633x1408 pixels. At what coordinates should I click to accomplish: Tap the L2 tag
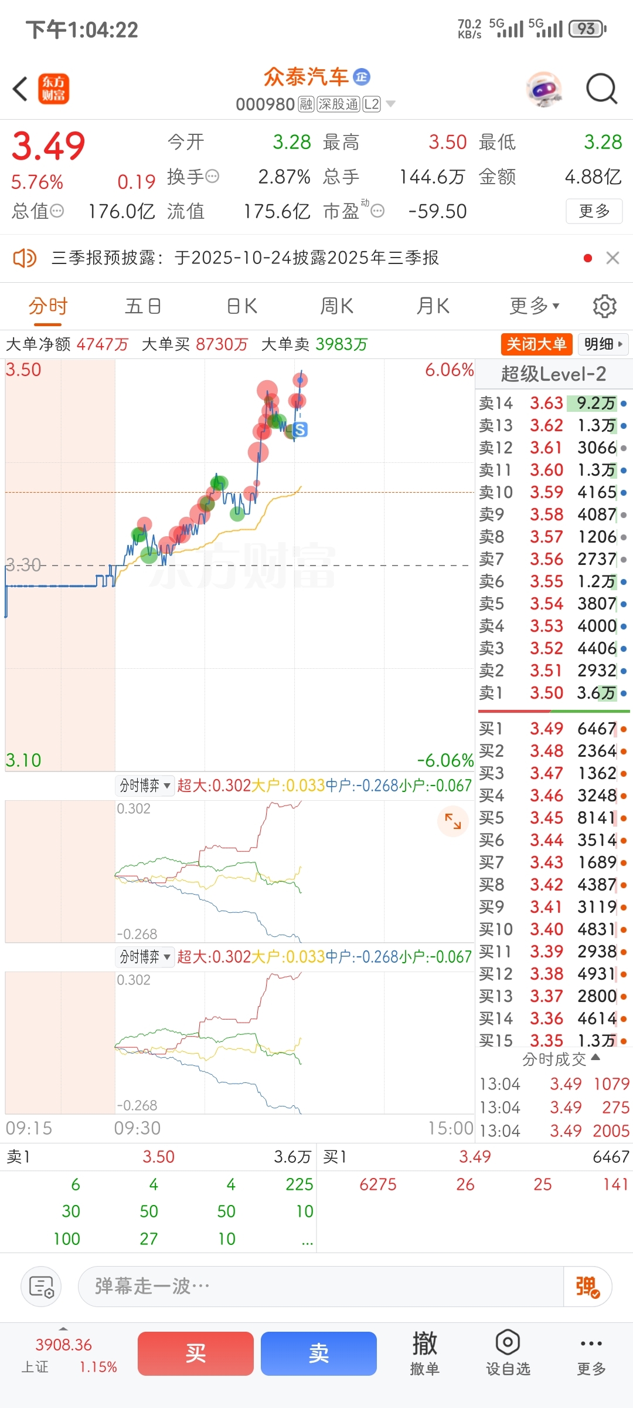coord(372,104)
